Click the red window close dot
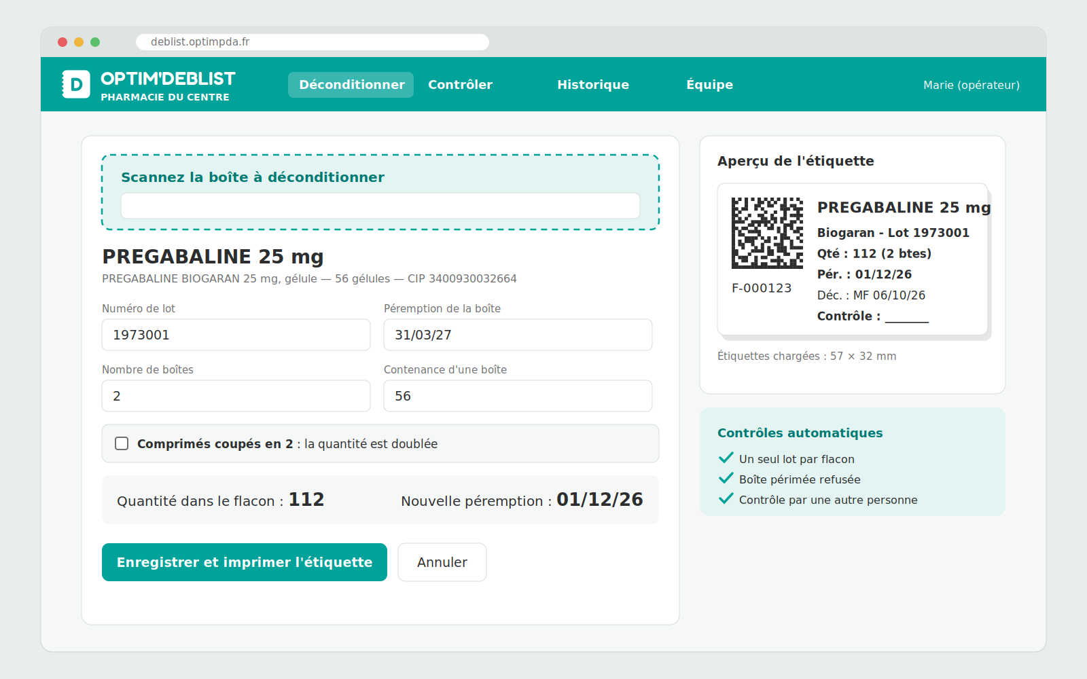The width and height of the screenshot is (1087, 679). (63, 42)
